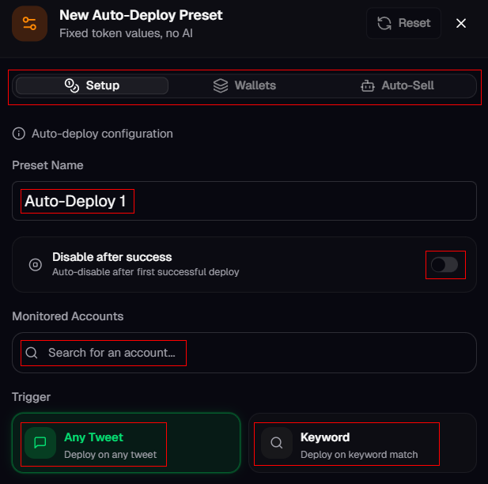Switch to the Setup tab

click(92, 85)
